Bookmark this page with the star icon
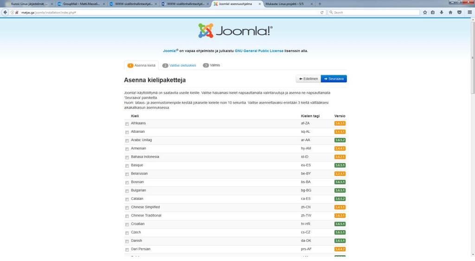475x261 pixels. pyautogui.click(x=425, y=12)
